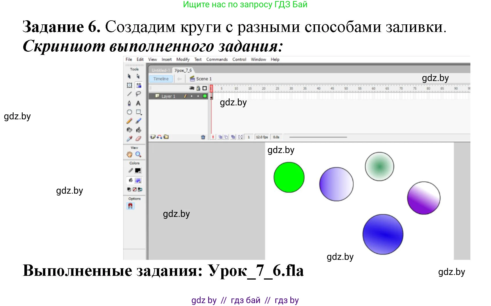Toggle Snap to Objects magnet option
This screenshot has height=306, width=491.
click(x=130, y=205)
